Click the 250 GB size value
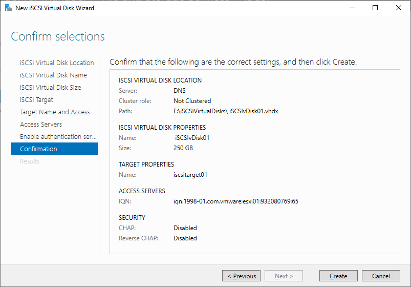 click(x=183, y=148)
